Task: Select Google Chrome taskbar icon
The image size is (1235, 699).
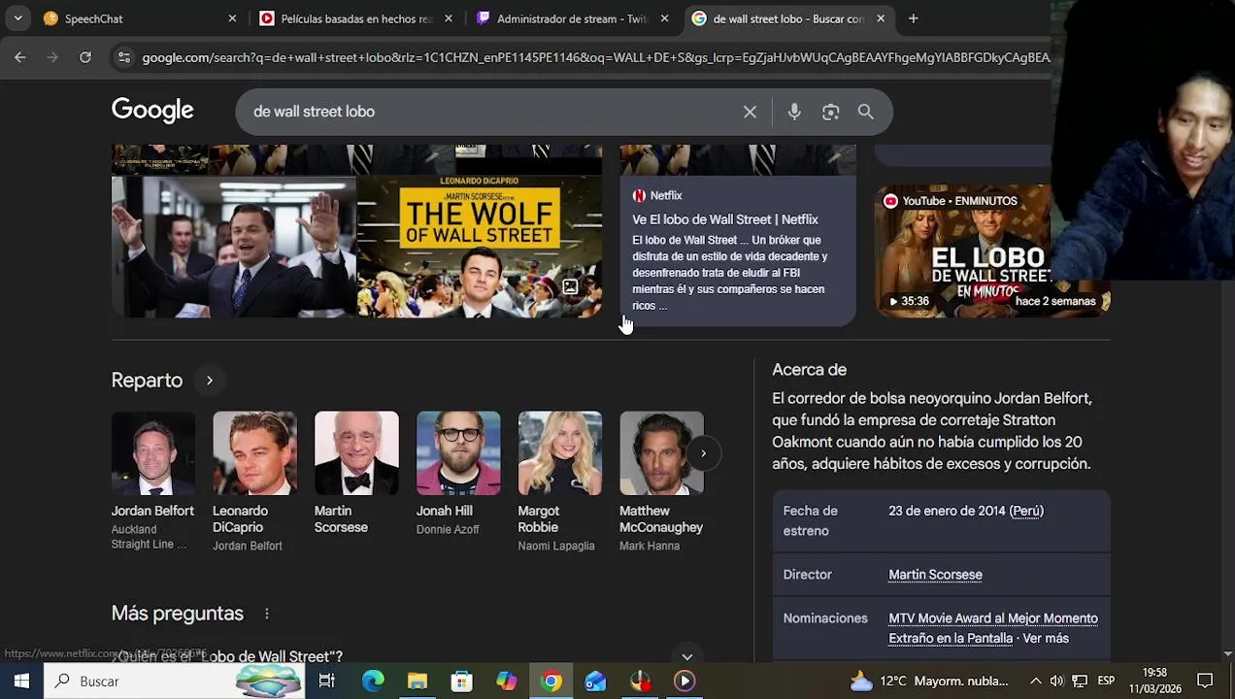Action: (551, 681)
